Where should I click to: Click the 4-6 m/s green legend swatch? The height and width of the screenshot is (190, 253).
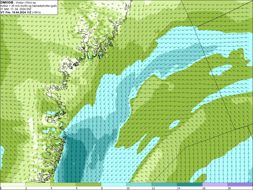coord(63,184)
